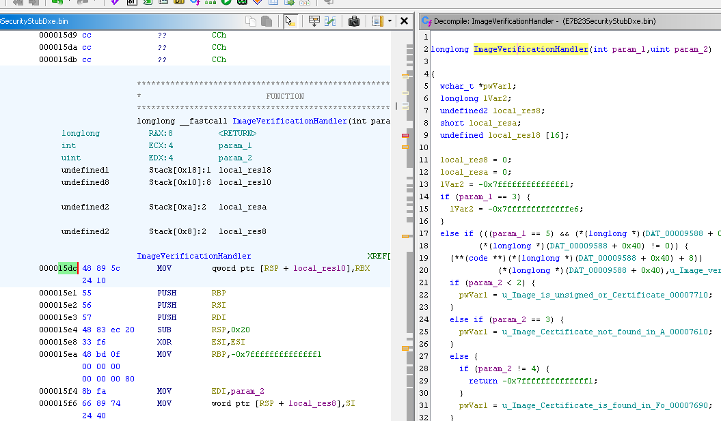Image resolution: width=721 pixels, height=421 pixels.
Task: Click param_2 == 3 condition on line 24
Action: [523, 319]
